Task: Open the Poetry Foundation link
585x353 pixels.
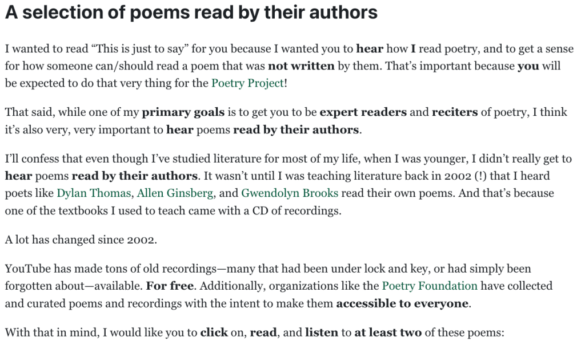Action: (x=430, y=286)
